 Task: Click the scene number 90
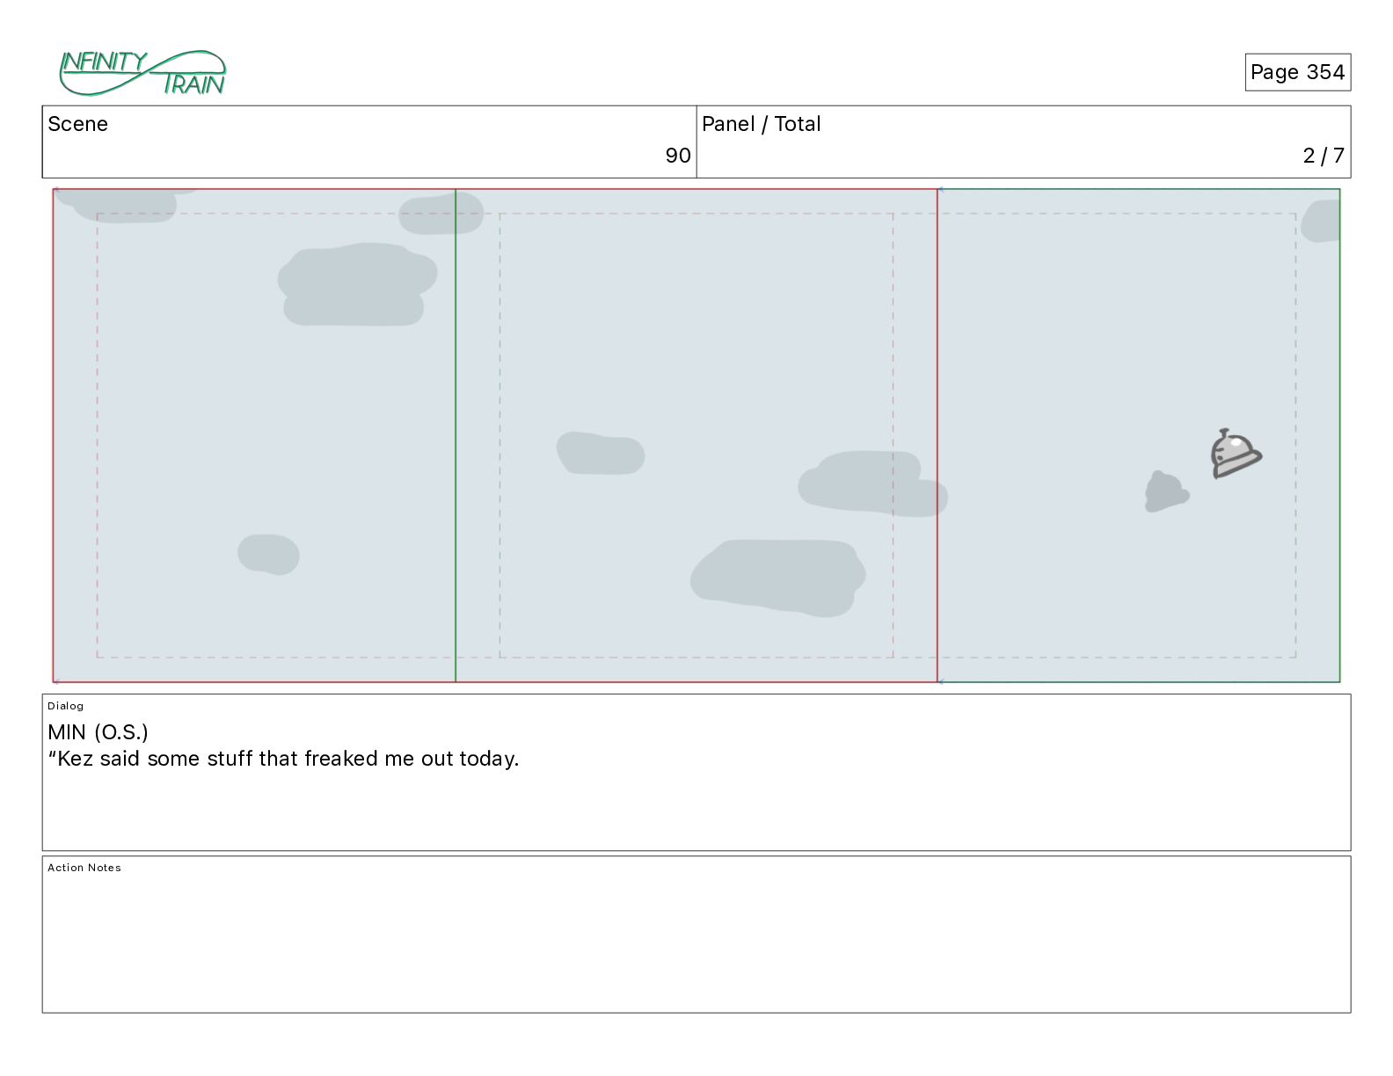677,156
